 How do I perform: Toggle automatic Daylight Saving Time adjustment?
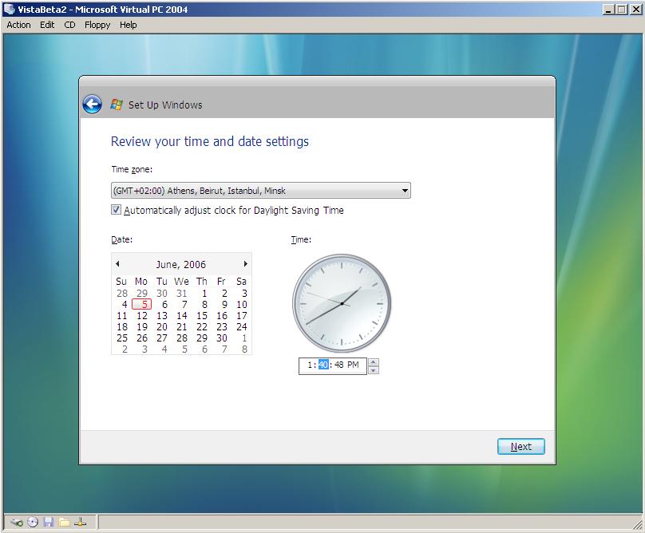click(x=116, y=210)
